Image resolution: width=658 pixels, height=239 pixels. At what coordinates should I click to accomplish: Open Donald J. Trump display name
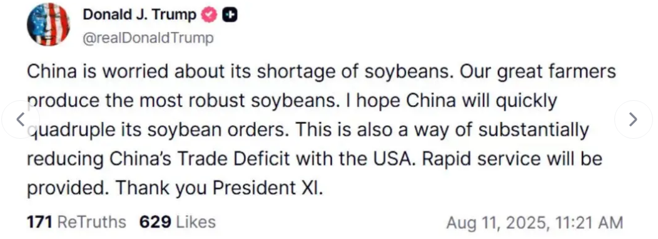tap(139, 14)
